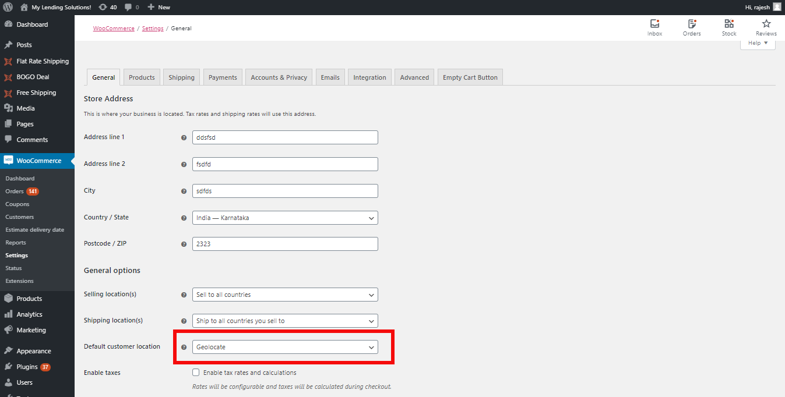Screen dimensions: 785x397
Task: Open the Country / State dropdown
Action: pyautogui.click(x=284, y=218)
